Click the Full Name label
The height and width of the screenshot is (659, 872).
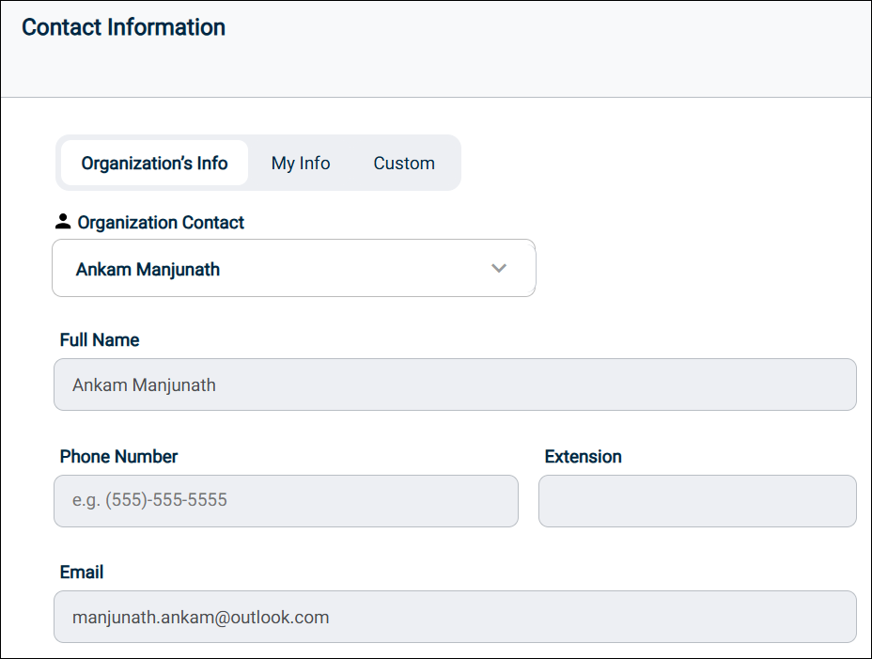tap(100, 340)
